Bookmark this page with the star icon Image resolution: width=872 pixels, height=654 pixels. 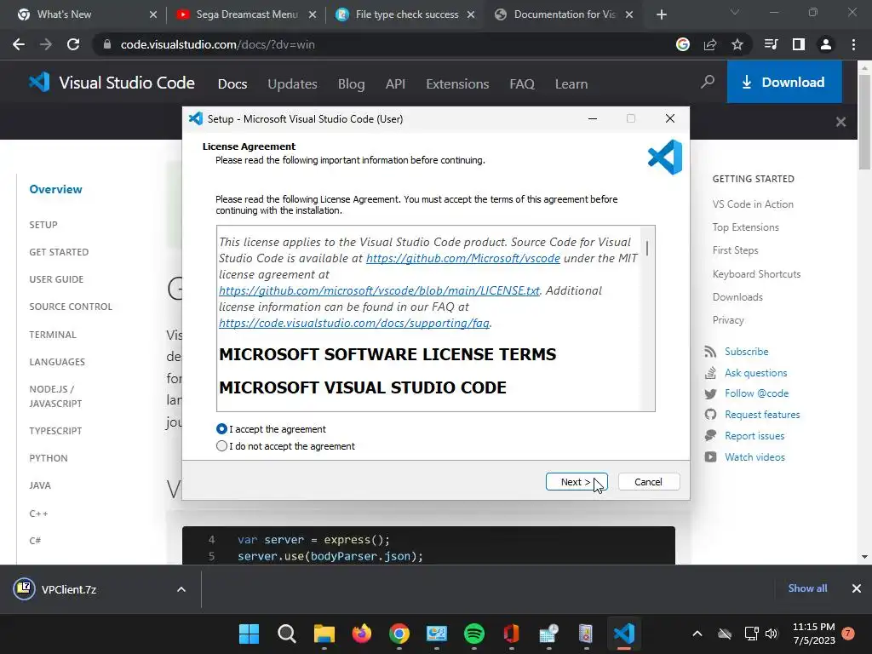(737, 44)
